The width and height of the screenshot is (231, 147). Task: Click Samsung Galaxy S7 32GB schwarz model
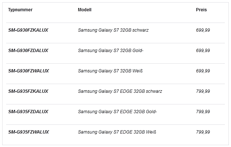[x=113, y=30]
